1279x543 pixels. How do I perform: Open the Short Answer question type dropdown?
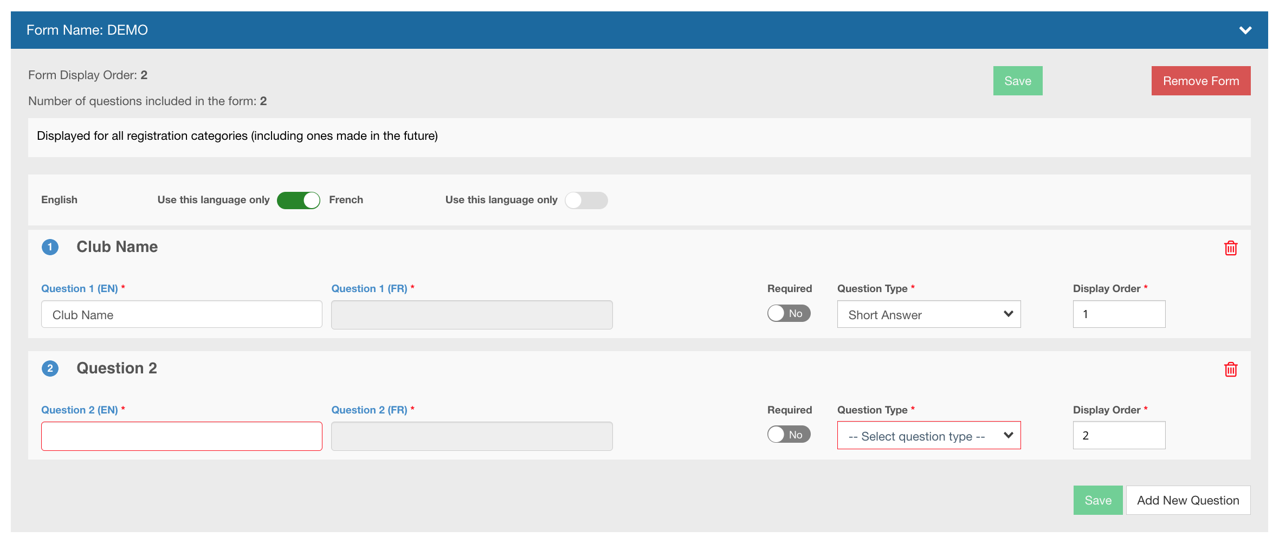pyautogui.click(x=928, y=315)
